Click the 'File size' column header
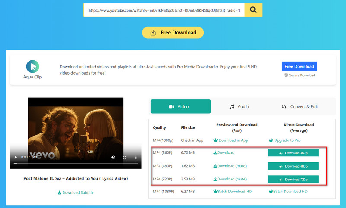The image size is (346, 208). (x=188, y=127)
